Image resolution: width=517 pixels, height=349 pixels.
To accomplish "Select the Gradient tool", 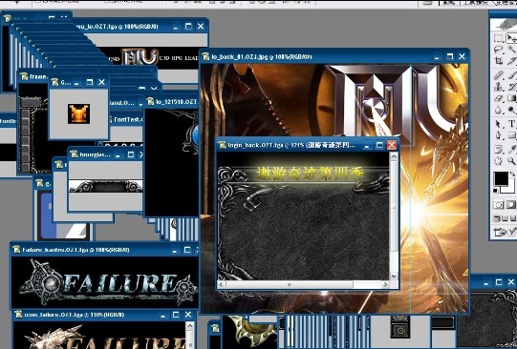I will (511, 98).
